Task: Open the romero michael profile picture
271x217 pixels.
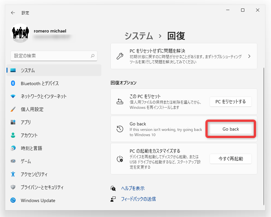Action: click(x=20, y=33)
